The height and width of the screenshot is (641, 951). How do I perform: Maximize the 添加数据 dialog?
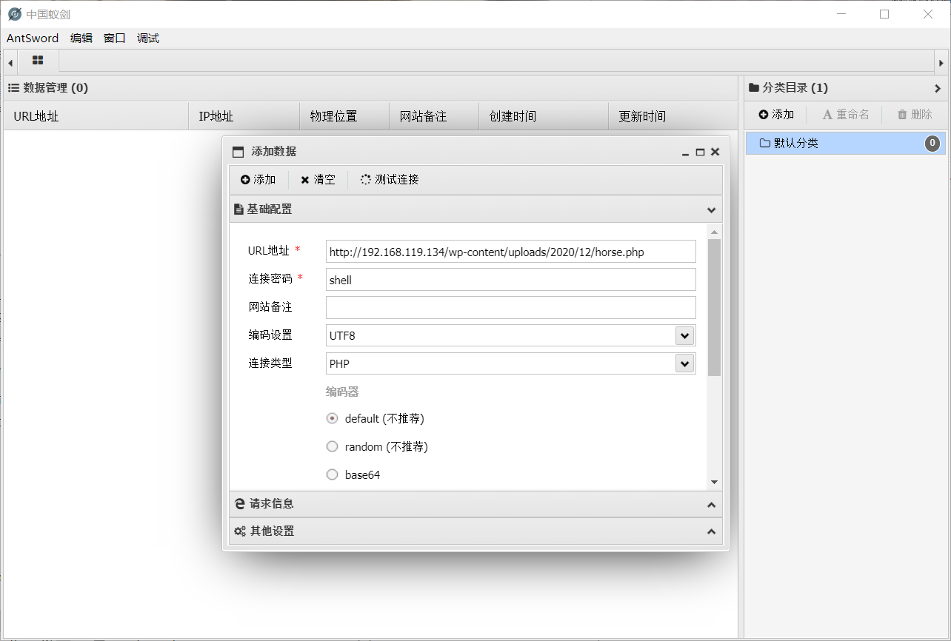(x=700, y=152)
